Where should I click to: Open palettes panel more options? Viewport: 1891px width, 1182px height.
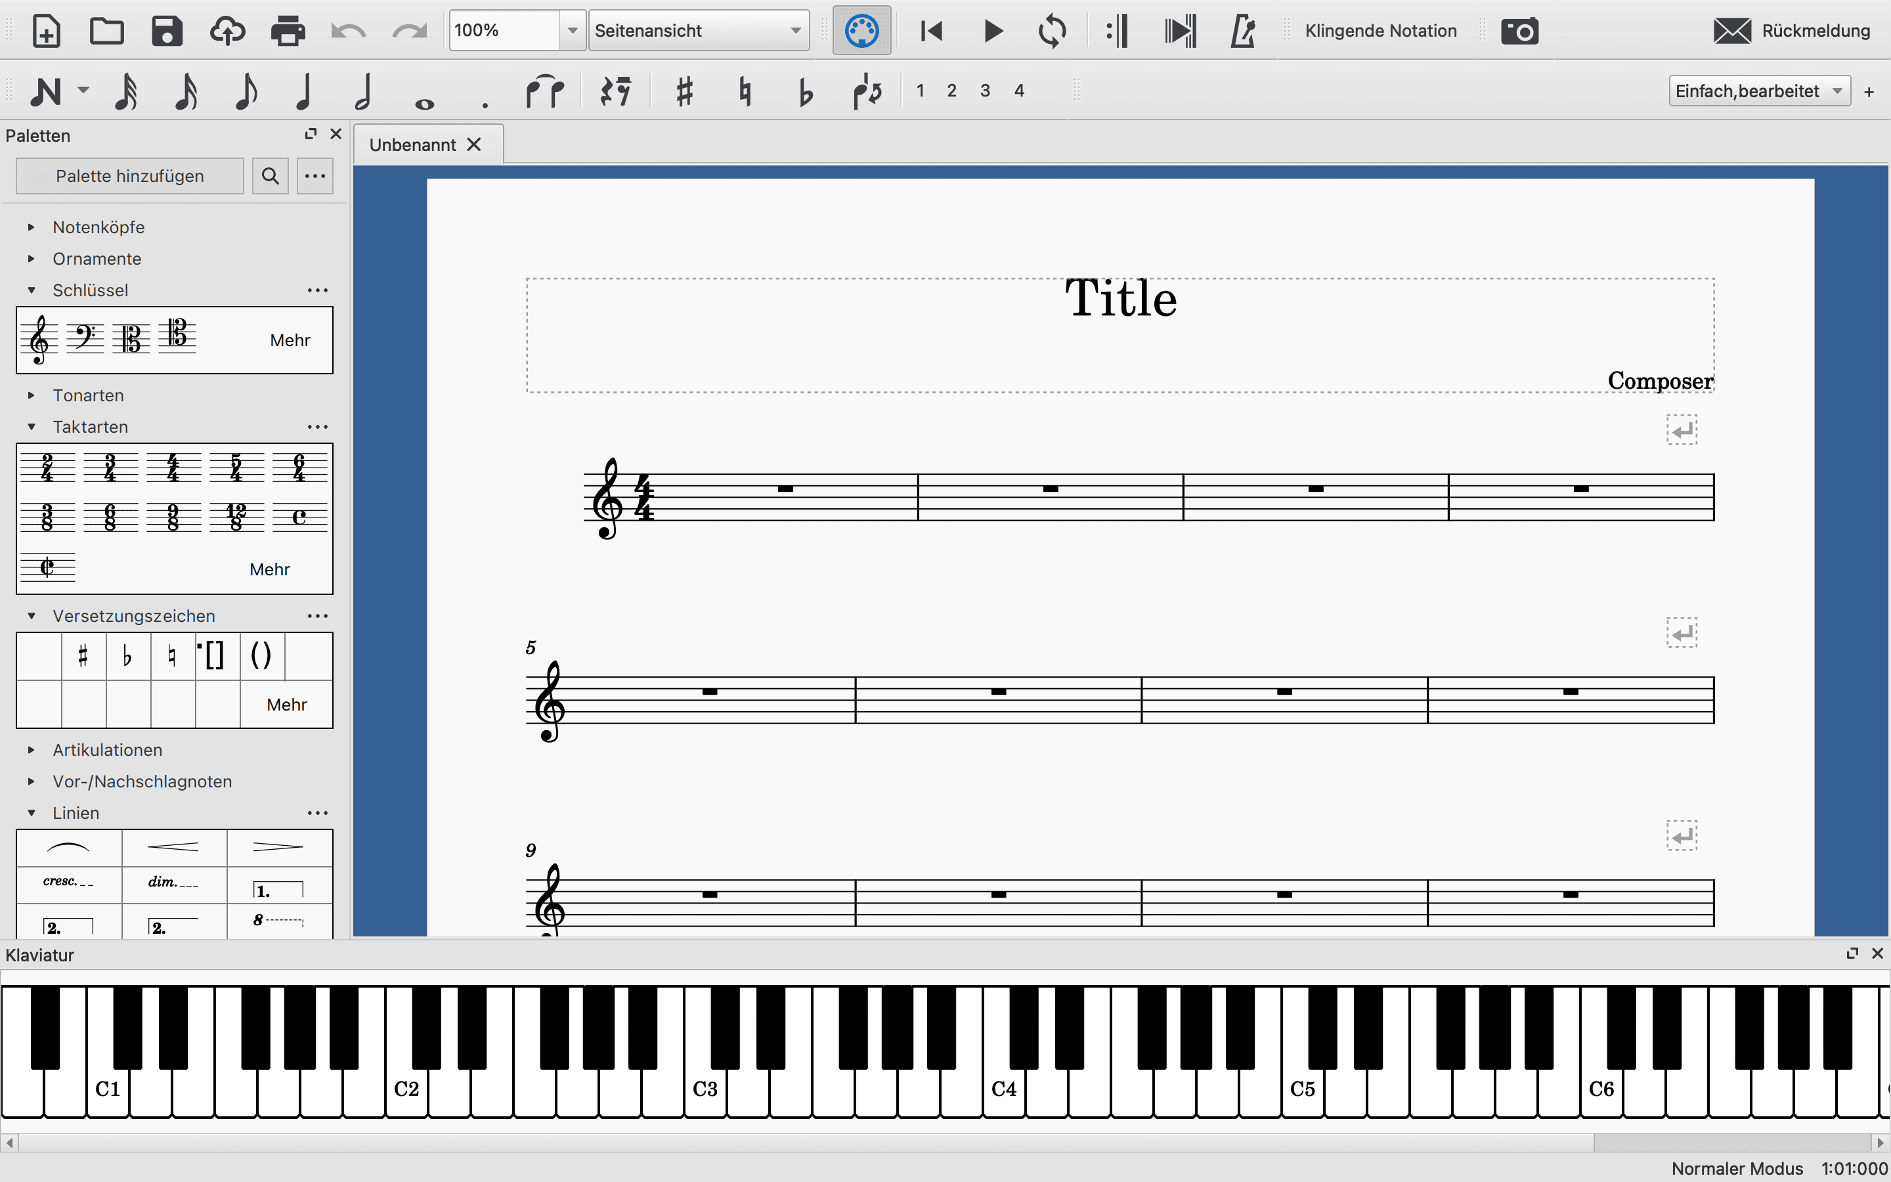pos(315,176)
